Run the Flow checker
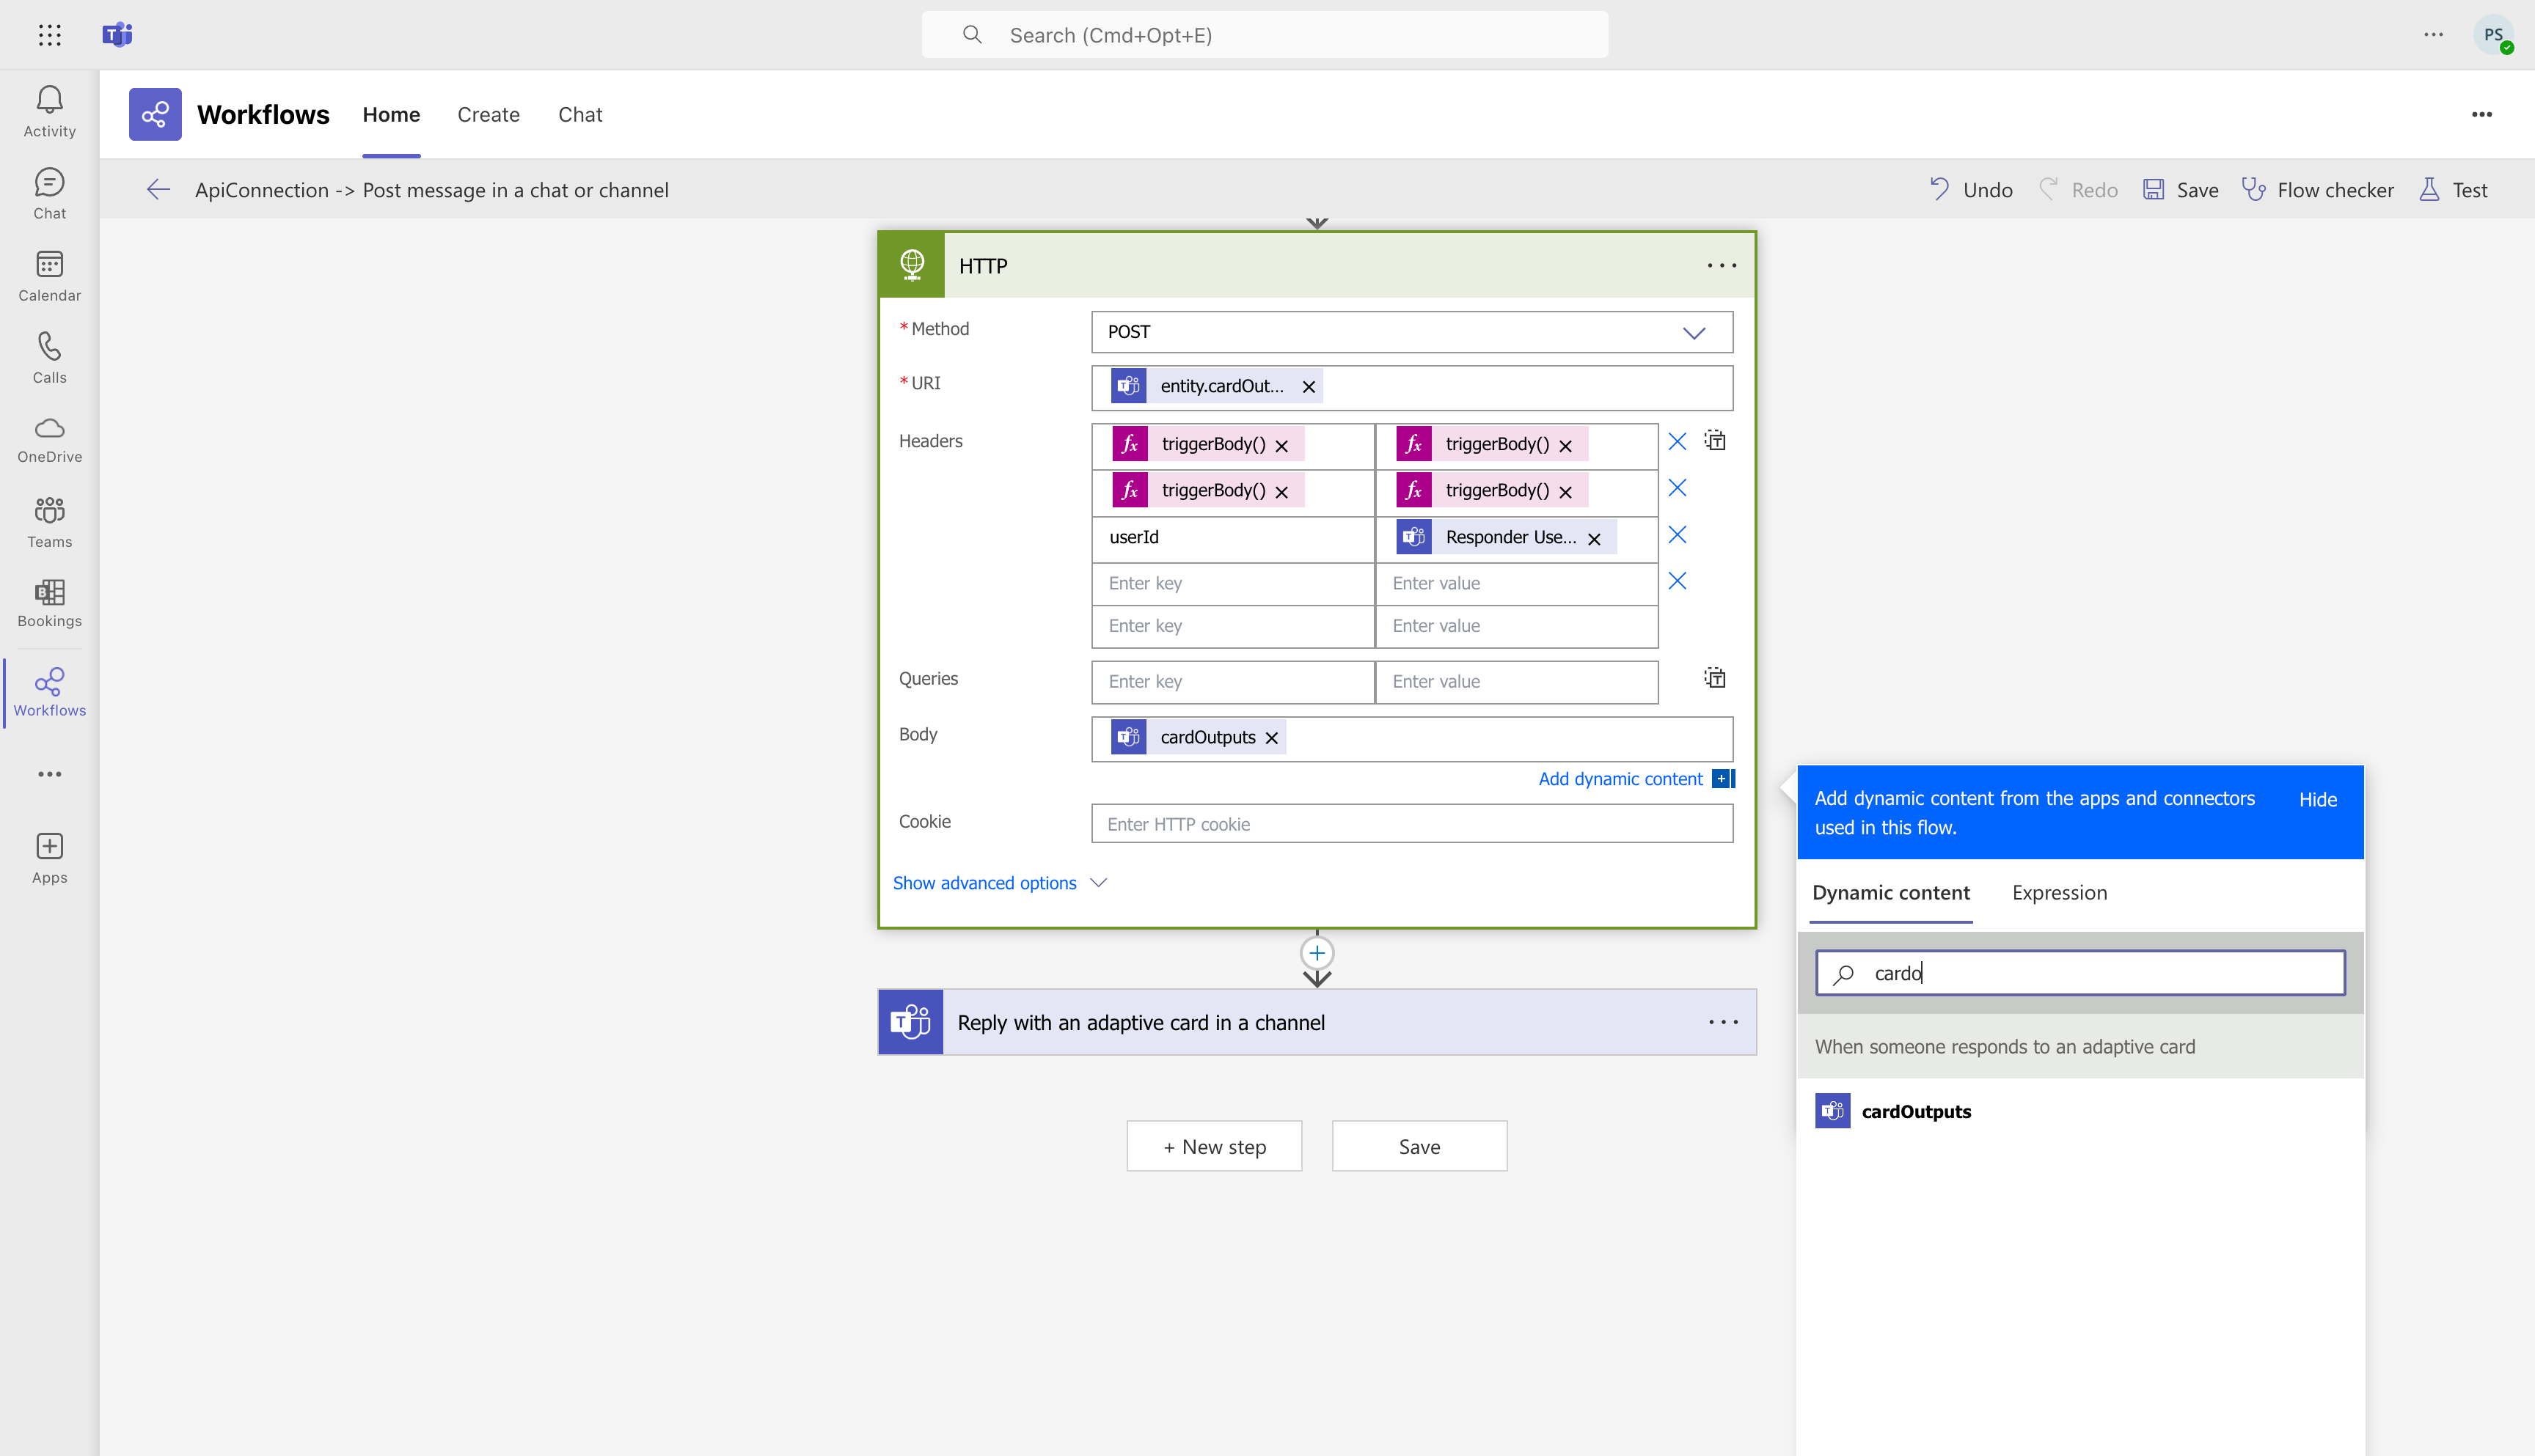The width and height of the screenshot is (2535, 1456). (x=2317, y=190)
